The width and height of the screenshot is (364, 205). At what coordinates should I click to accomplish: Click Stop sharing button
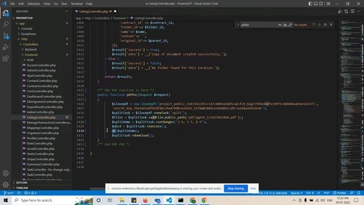[235, 188]
